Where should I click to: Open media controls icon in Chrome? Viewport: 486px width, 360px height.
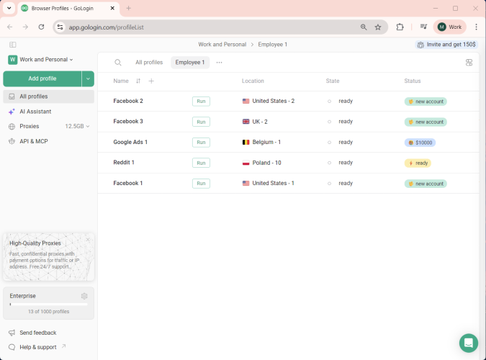[423, 27]
